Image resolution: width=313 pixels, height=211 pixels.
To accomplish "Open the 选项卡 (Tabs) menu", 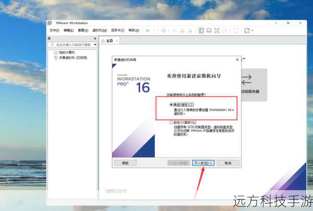I will coord(117,30).
